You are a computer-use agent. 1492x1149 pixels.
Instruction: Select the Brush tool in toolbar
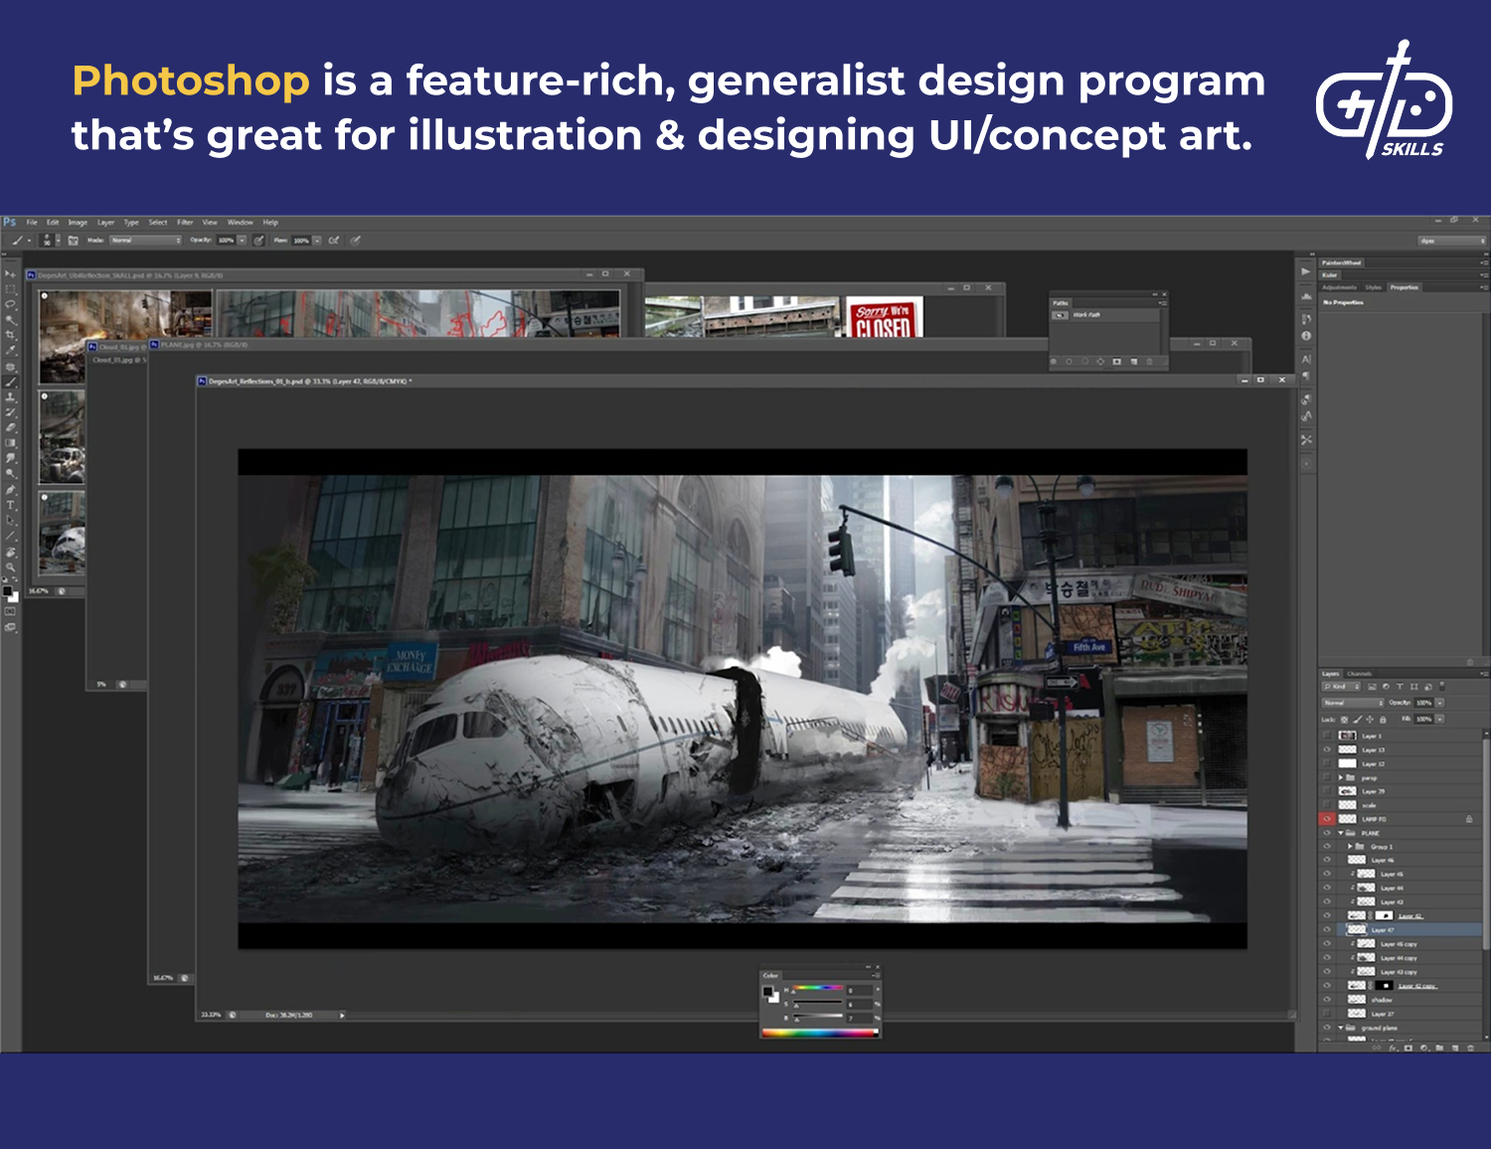(10, 382)
